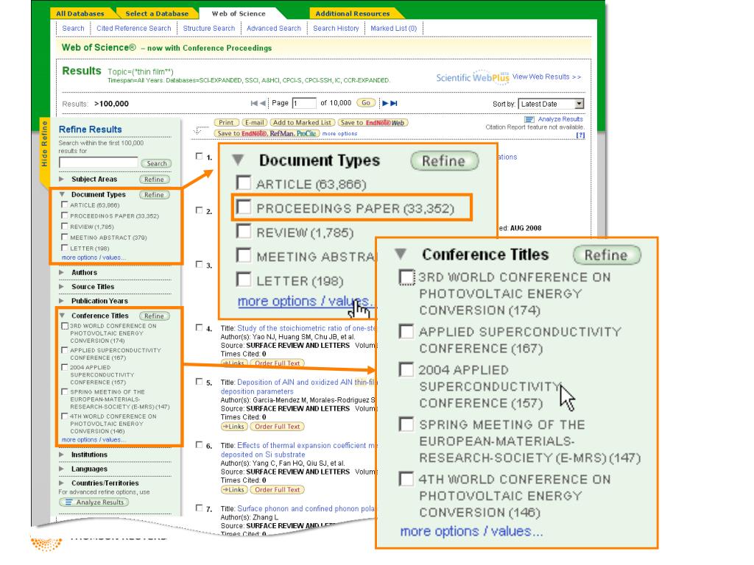The height and width of the screenshot is (565, 754).
Task: Toggle the checkbox for result 6
Action: [x=199, y=445]
